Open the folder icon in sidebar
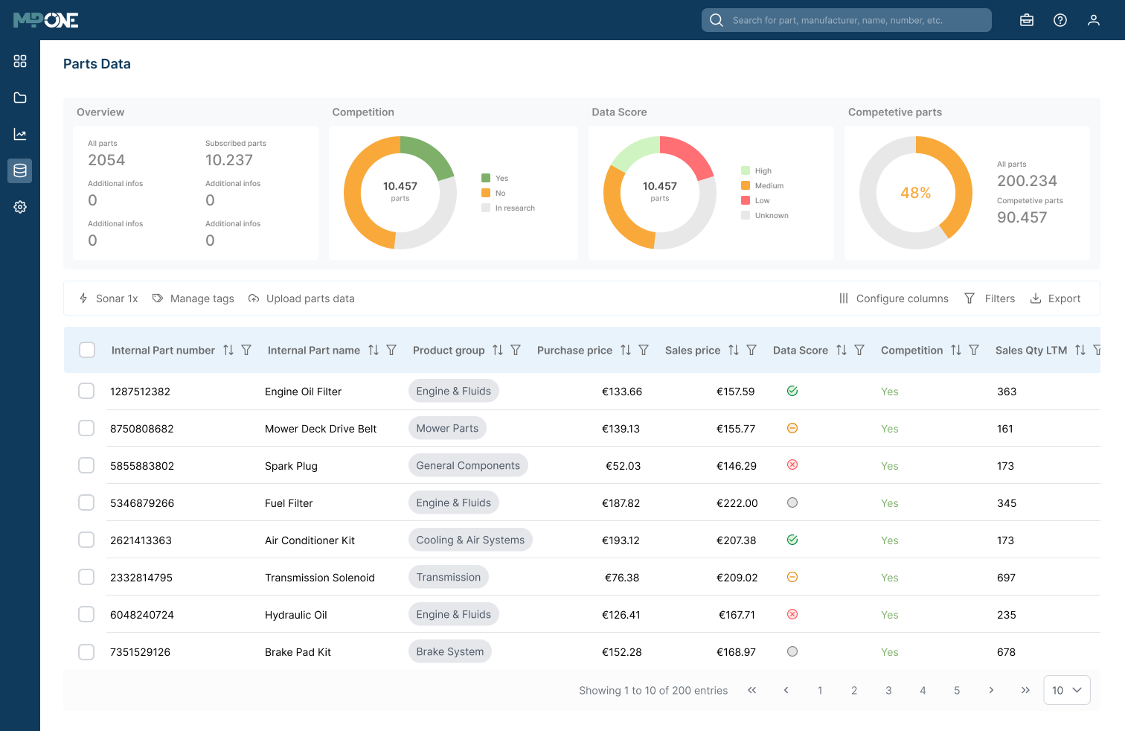1125x731 pixels. point(20,98)
